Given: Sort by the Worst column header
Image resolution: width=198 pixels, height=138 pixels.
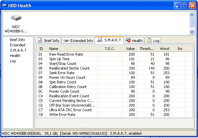Looking at the screenshot, I should (x=164, y=49).
